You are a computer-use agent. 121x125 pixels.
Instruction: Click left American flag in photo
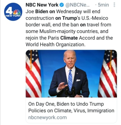34,74
